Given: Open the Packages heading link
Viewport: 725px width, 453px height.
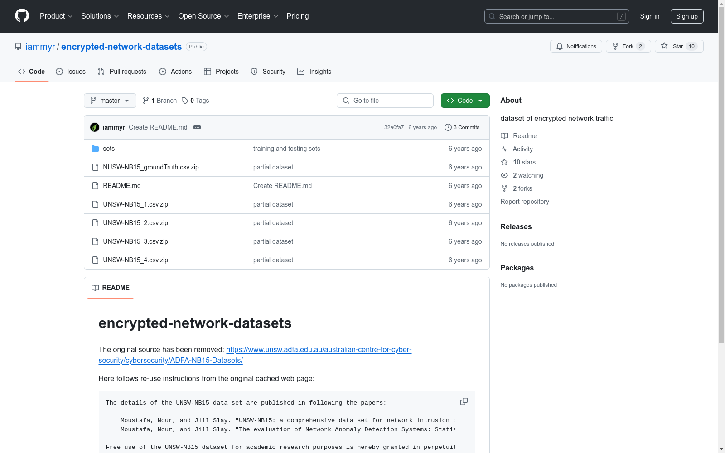Looking at the screenshot, I should point(517,268).
